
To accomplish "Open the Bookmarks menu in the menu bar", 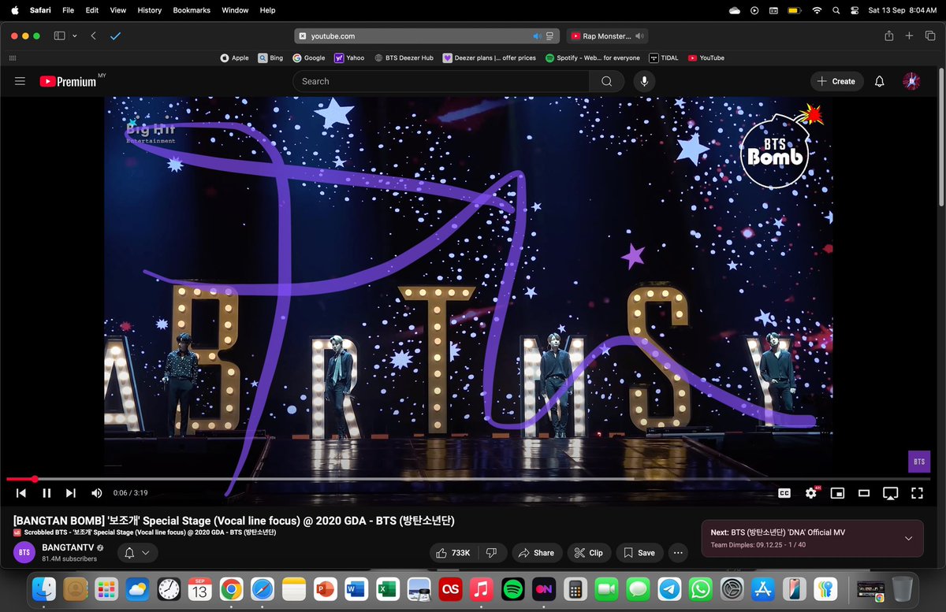I will (191, 10).
